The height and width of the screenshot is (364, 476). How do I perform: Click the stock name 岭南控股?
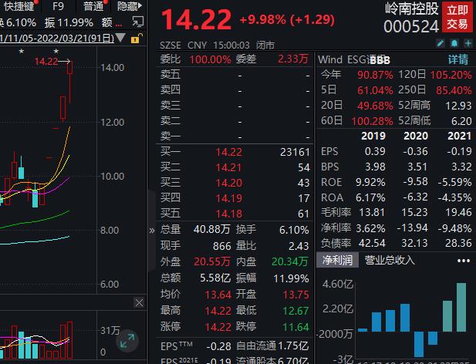[412, 8]
